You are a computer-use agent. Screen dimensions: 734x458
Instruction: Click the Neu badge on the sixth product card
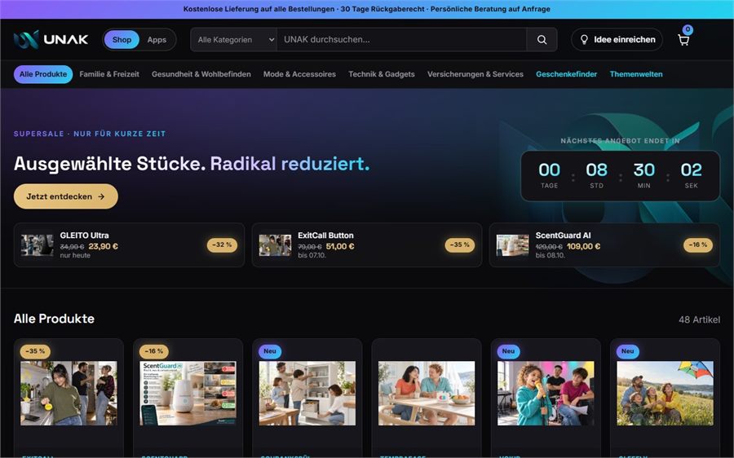[628, 351]
